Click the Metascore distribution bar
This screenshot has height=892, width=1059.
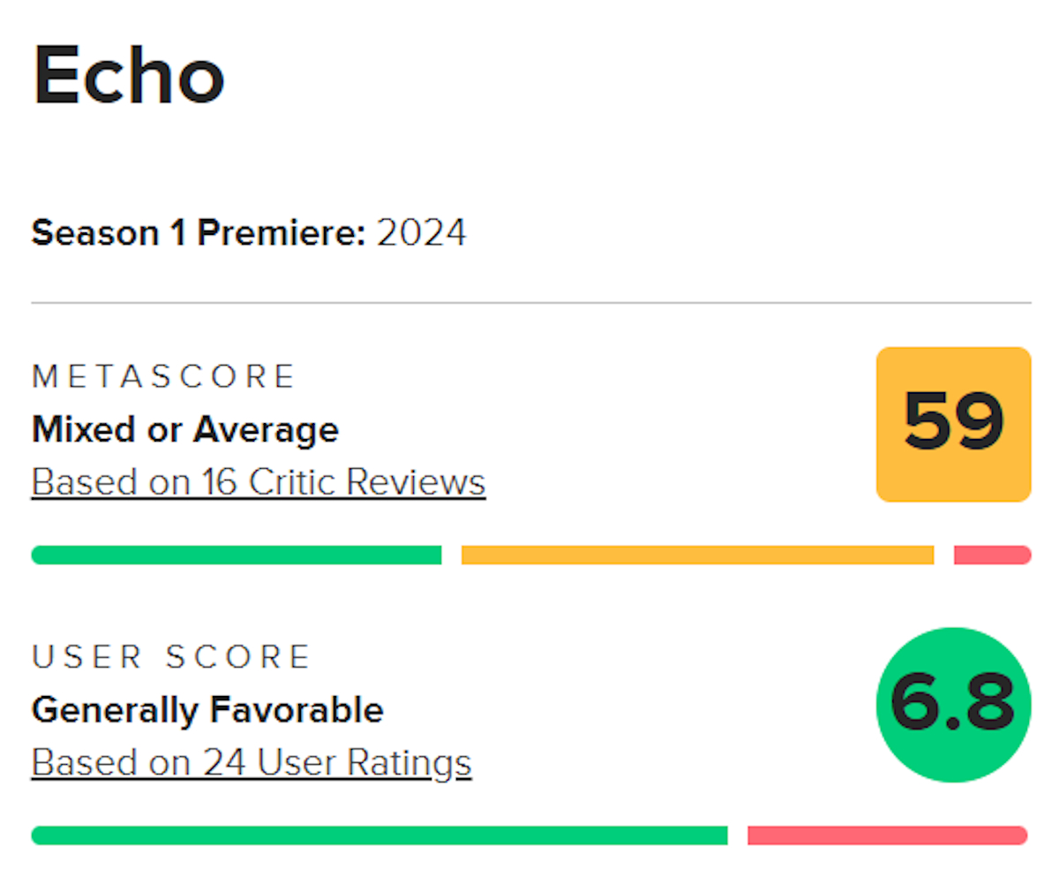[x=529, y=555]
